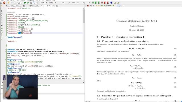Click 'October 21, 2018' date in PDF

click(136, 30)
